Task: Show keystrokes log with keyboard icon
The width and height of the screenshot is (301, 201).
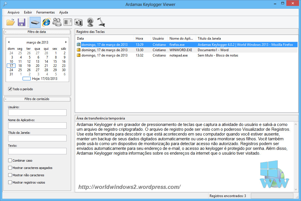Action: pos(35,22)
